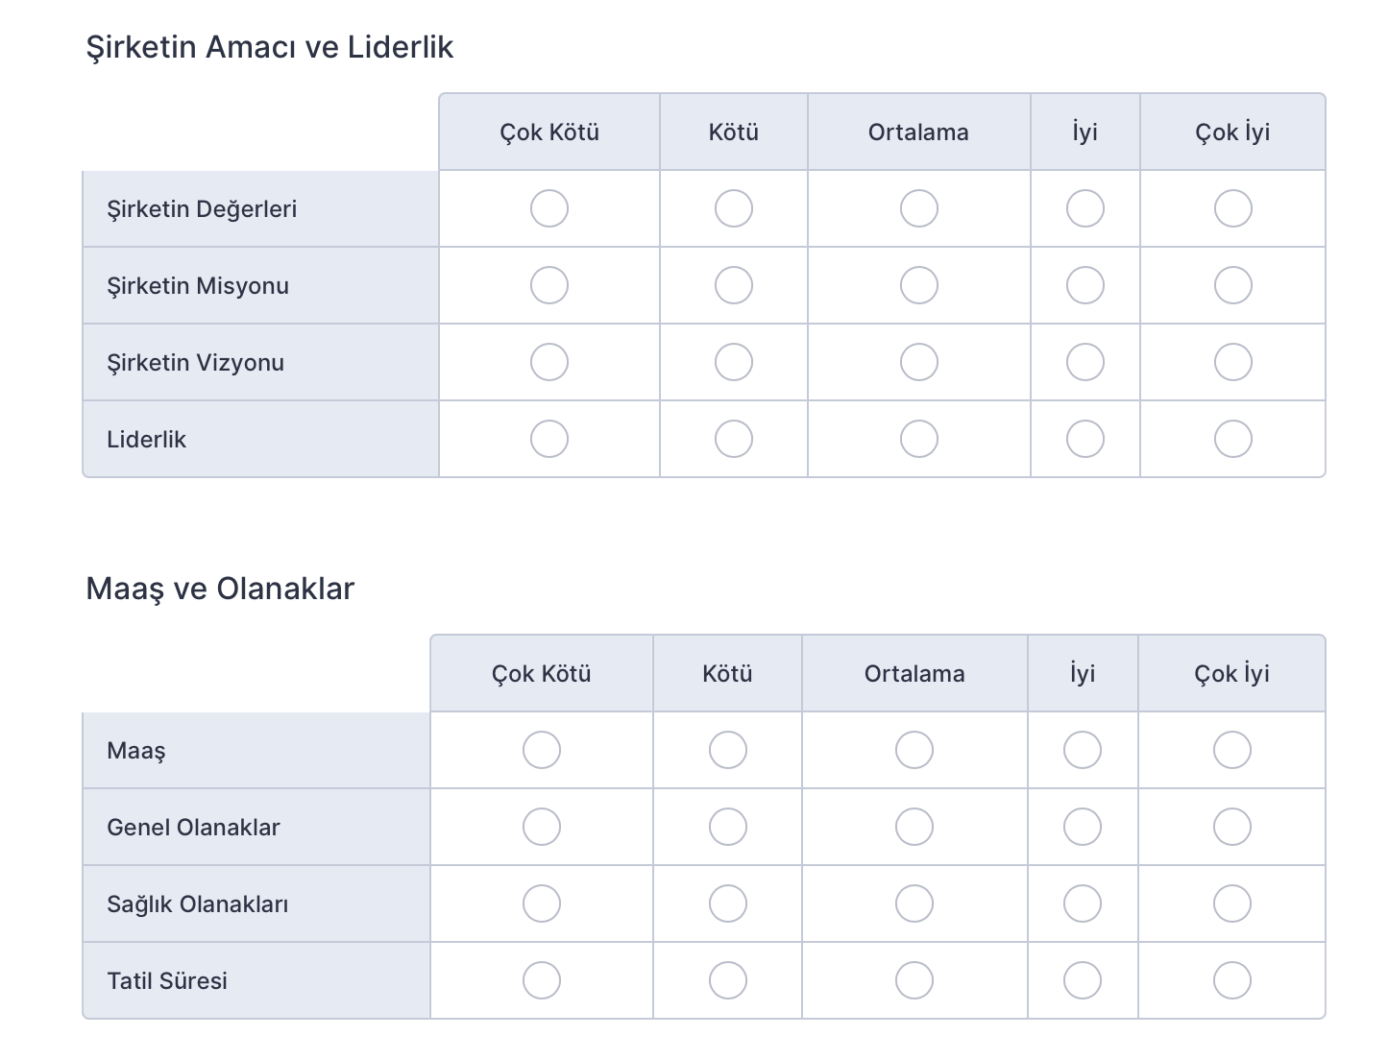Viewport: 1389px width, 1060px height.
Task: Rate Tatil Süresi as İyi
Action: click(x=1082, y=980)
